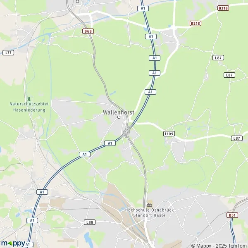Click the tree icon above Naturschutzgebiet Haseniederung
The width and height of the screenshot is (248, 248).
click(29, 99)
